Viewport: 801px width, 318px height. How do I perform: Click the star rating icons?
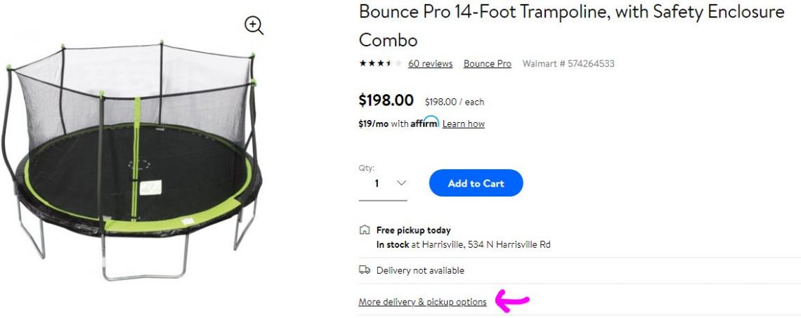[380, 64]
